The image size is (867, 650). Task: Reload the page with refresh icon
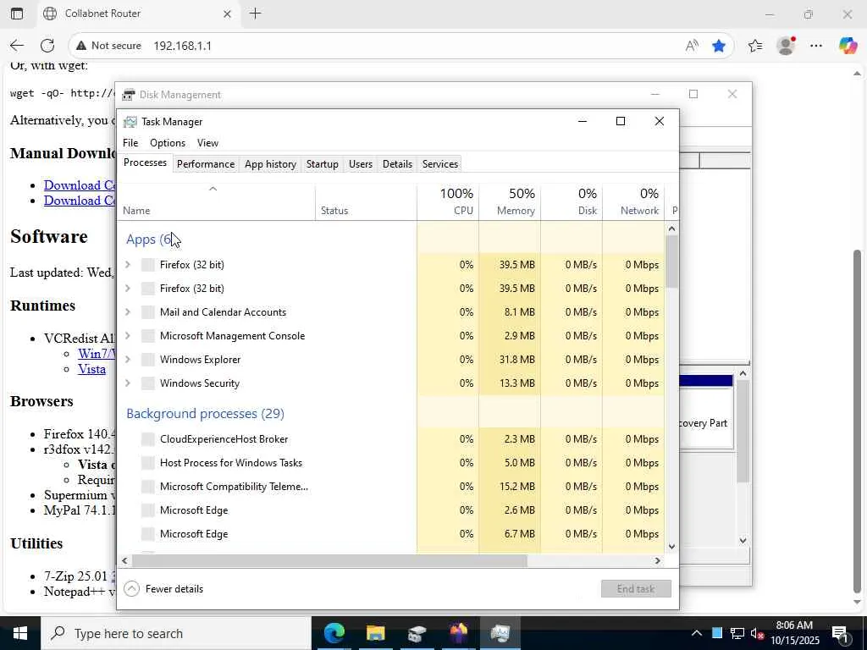(47, 46)
